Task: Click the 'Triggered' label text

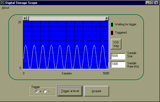Action: coord(121,32)
